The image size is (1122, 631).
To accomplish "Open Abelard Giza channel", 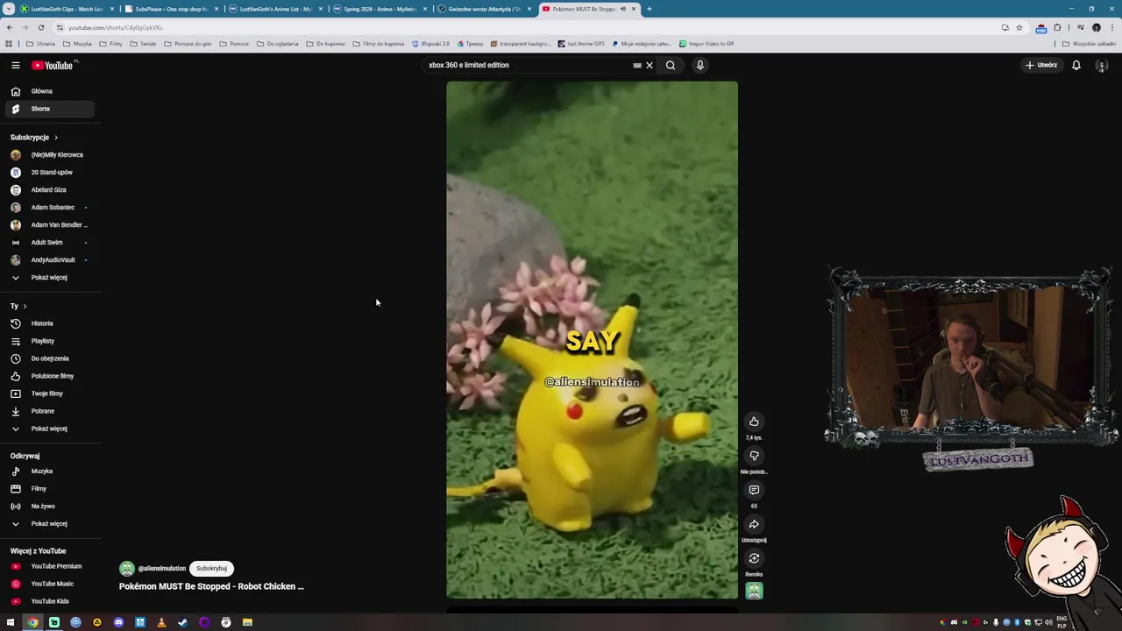I will pos(48,189).
